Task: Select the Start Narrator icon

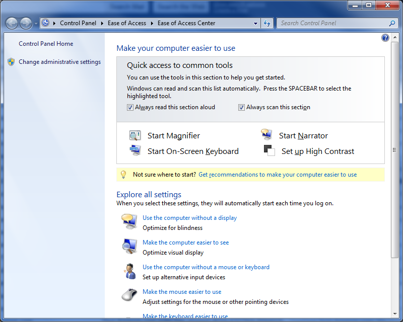Action: coord(266,134)
